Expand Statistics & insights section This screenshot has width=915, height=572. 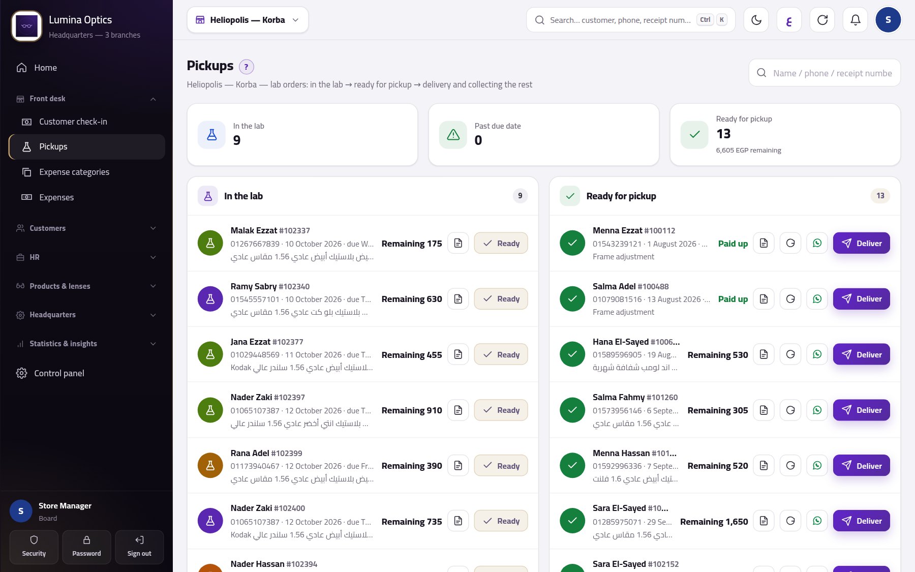86,344
